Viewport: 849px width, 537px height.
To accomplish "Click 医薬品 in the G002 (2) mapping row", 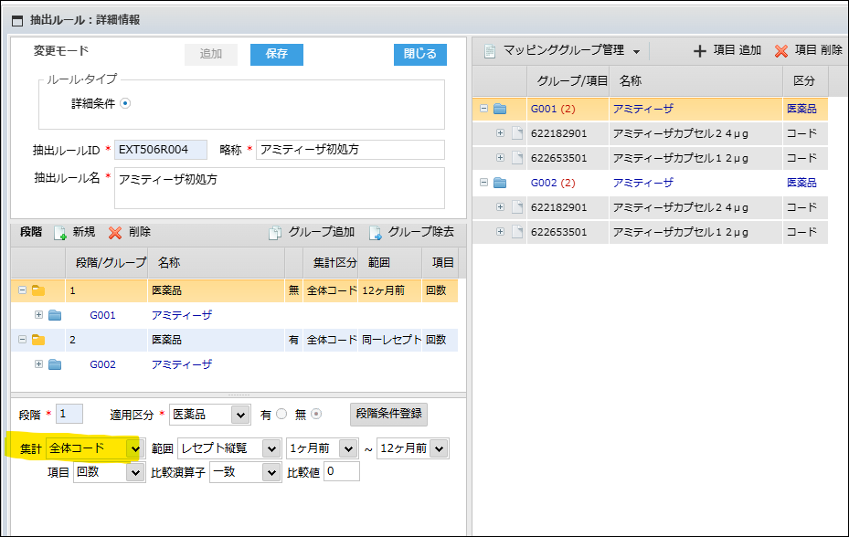I will pyautogui.click(x=801, y=183).
